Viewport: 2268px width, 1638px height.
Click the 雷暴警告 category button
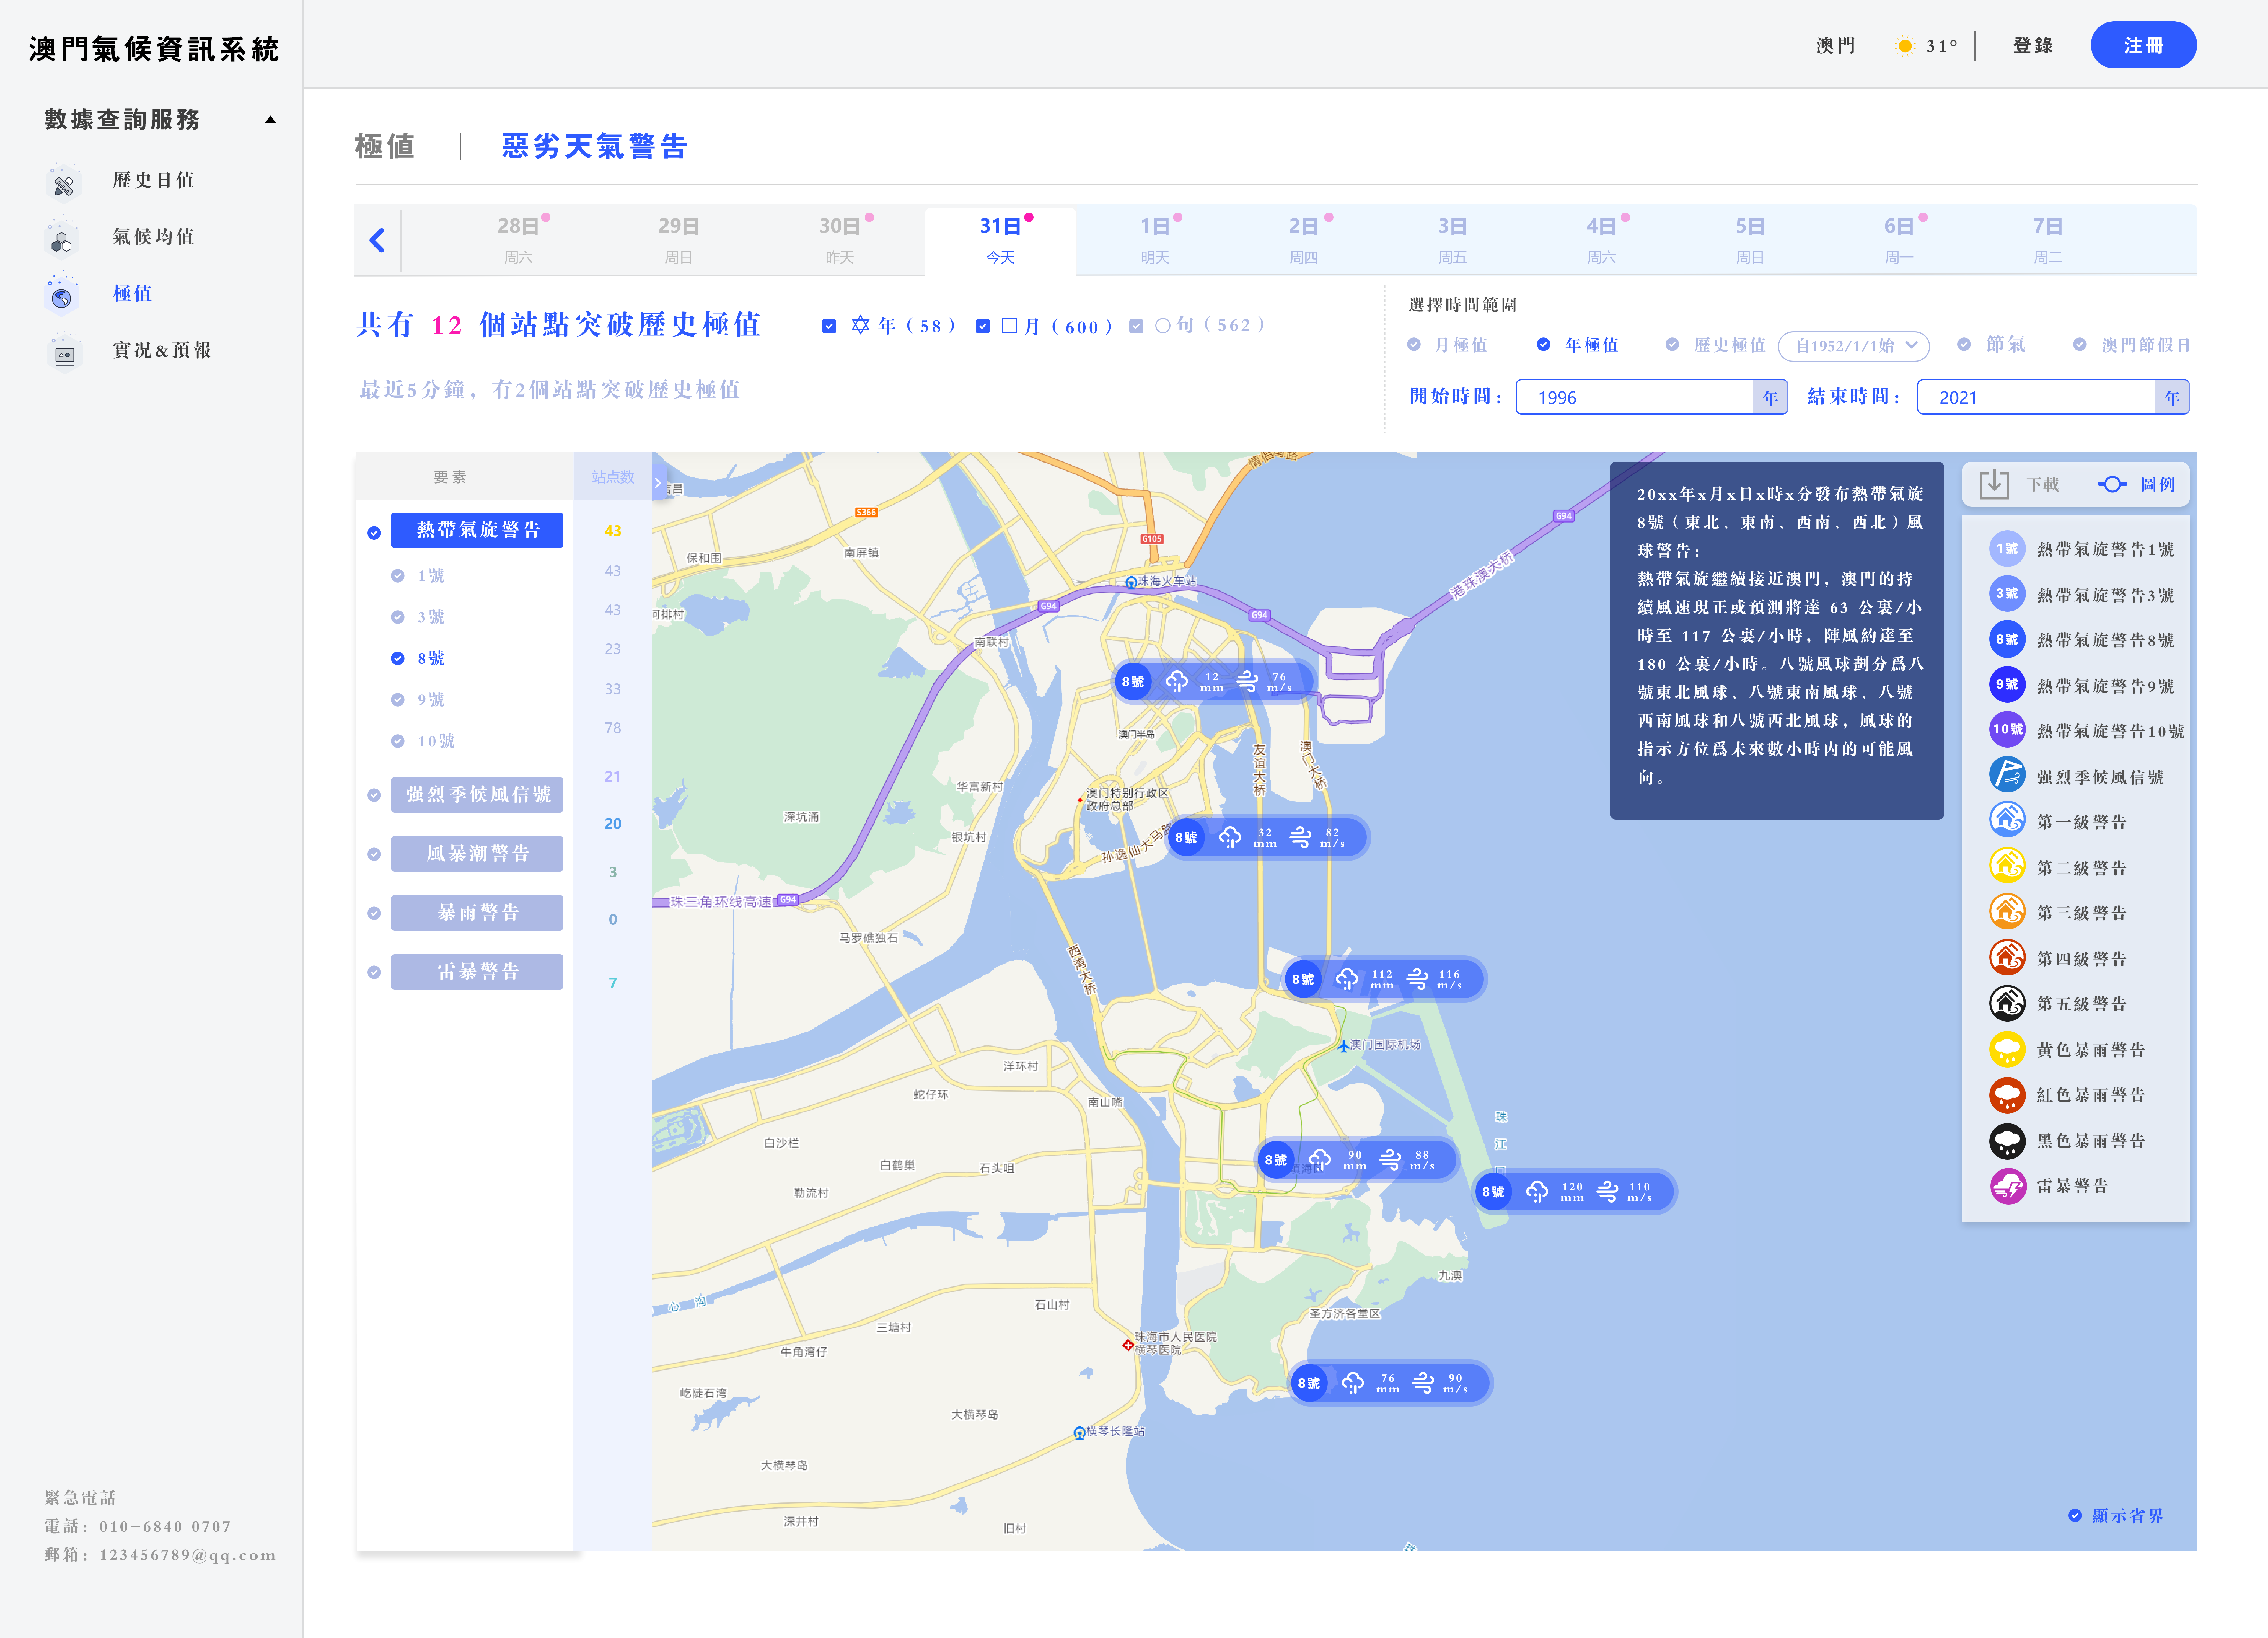coord(477,972)
